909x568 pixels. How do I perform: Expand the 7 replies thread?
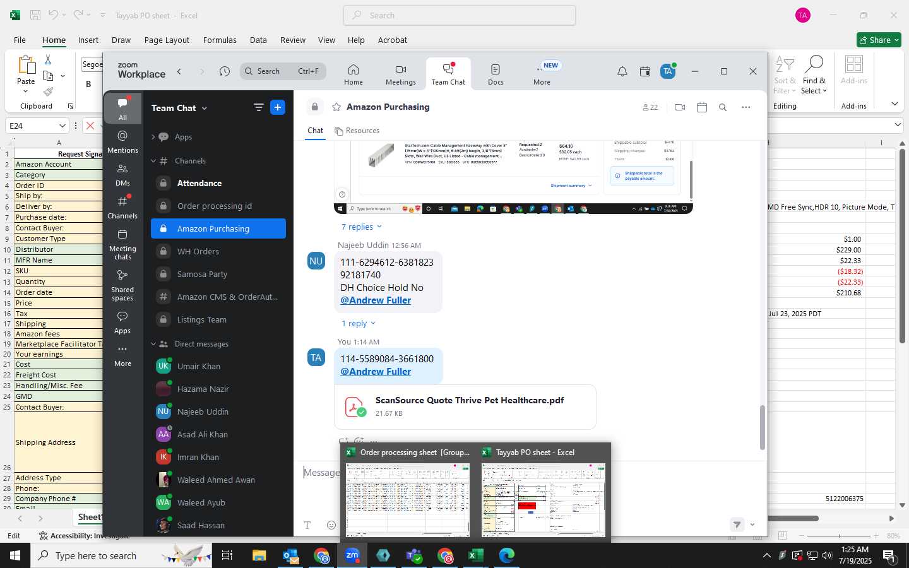click(x=362, y=227)
